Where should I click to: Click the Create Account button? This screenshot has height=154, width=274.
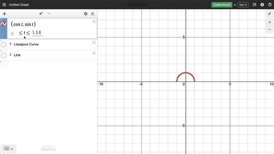coord(222,5)
